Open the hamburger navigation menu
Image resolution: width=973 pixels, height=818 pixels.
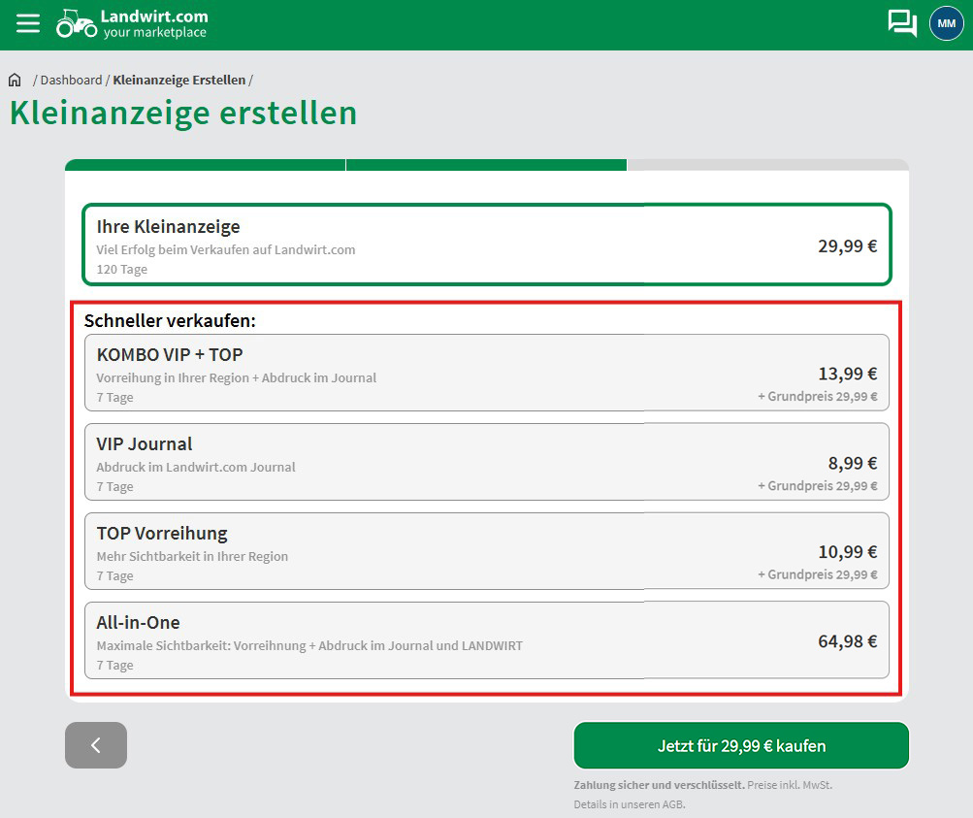(x=27, y=22)
